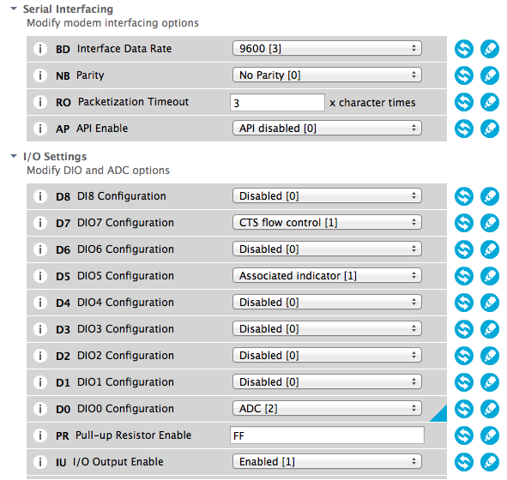This screenshot has width=507, height=480.
Task: Write the PR Pull-up Resistor Enable setting
Action: coord(490,435)
